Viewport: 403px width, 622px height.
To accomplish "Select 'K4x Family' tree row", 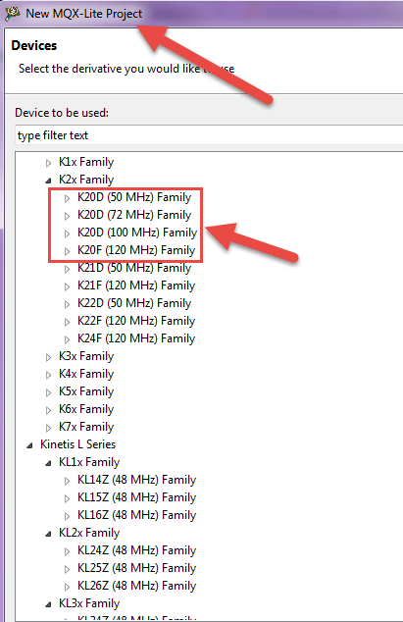I will click(x=86, y=374).
